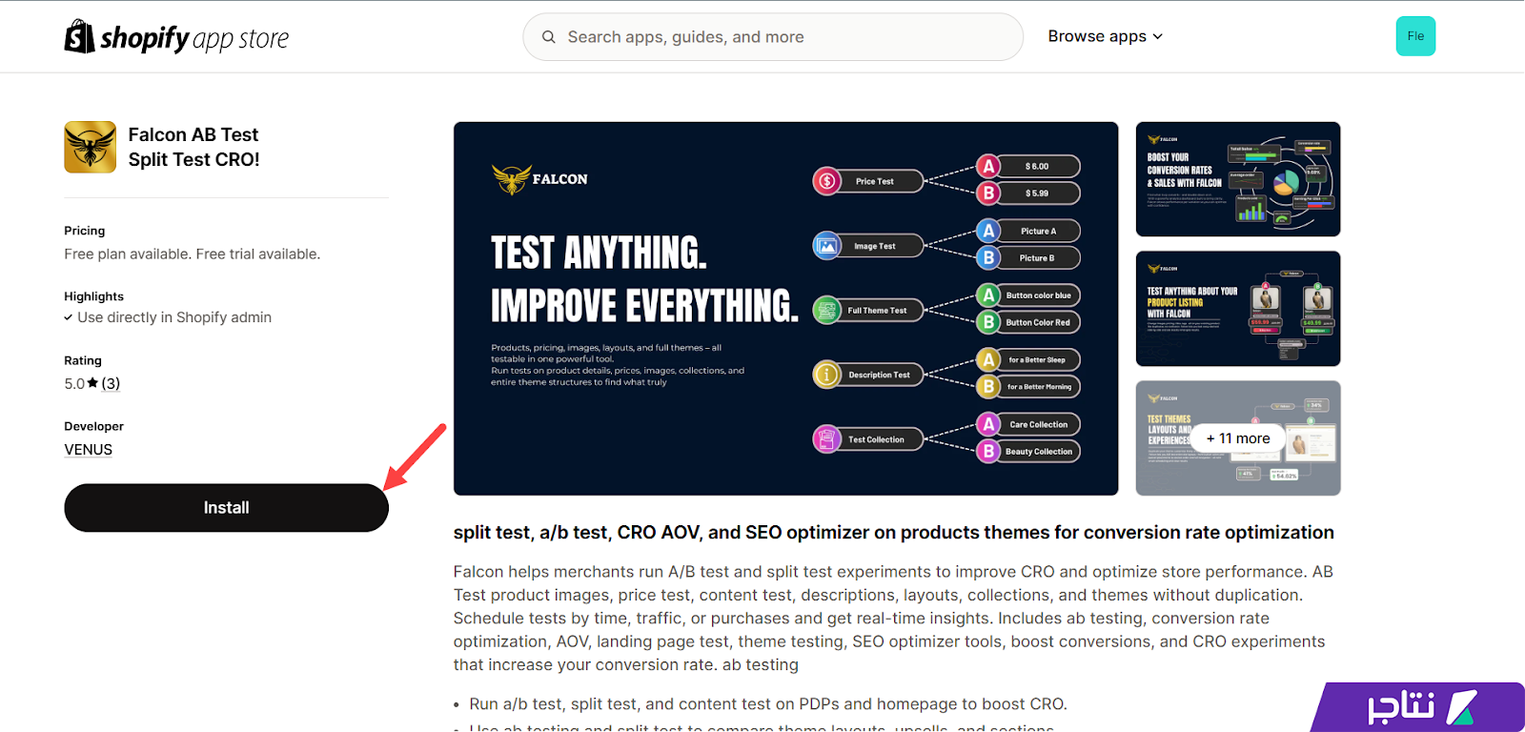1525x732 pixels.
Task: Click the $ 5.99 variant B label
Action: tap(1037, 193)
